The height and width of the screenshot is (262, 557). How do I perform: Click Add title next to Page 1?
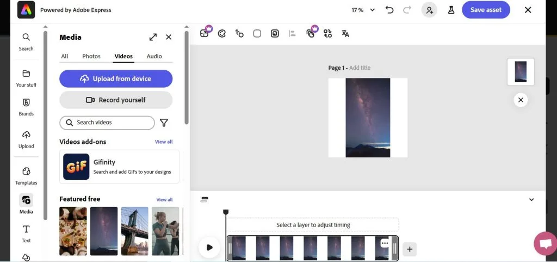pyautogui.click(x=360, y=68)
